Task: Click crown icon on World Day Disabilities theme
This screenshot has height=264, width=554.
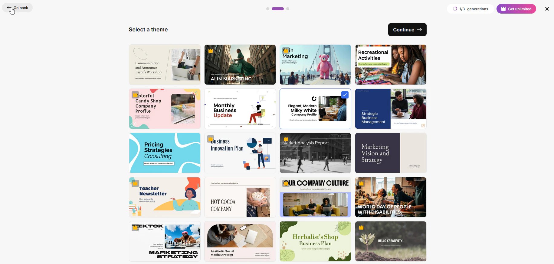Action: pyautogui.click(x=361, y=183)
